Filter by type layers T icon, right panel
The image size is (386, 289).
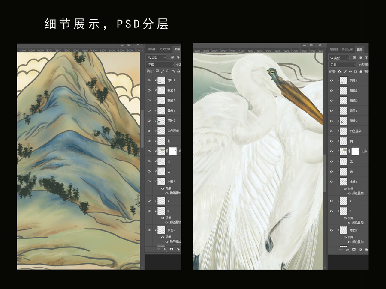(x=366, y=57)
